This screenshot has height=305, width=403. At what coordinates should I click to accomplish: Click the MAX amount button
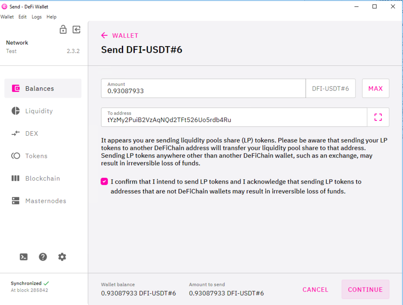pos(375,88)
